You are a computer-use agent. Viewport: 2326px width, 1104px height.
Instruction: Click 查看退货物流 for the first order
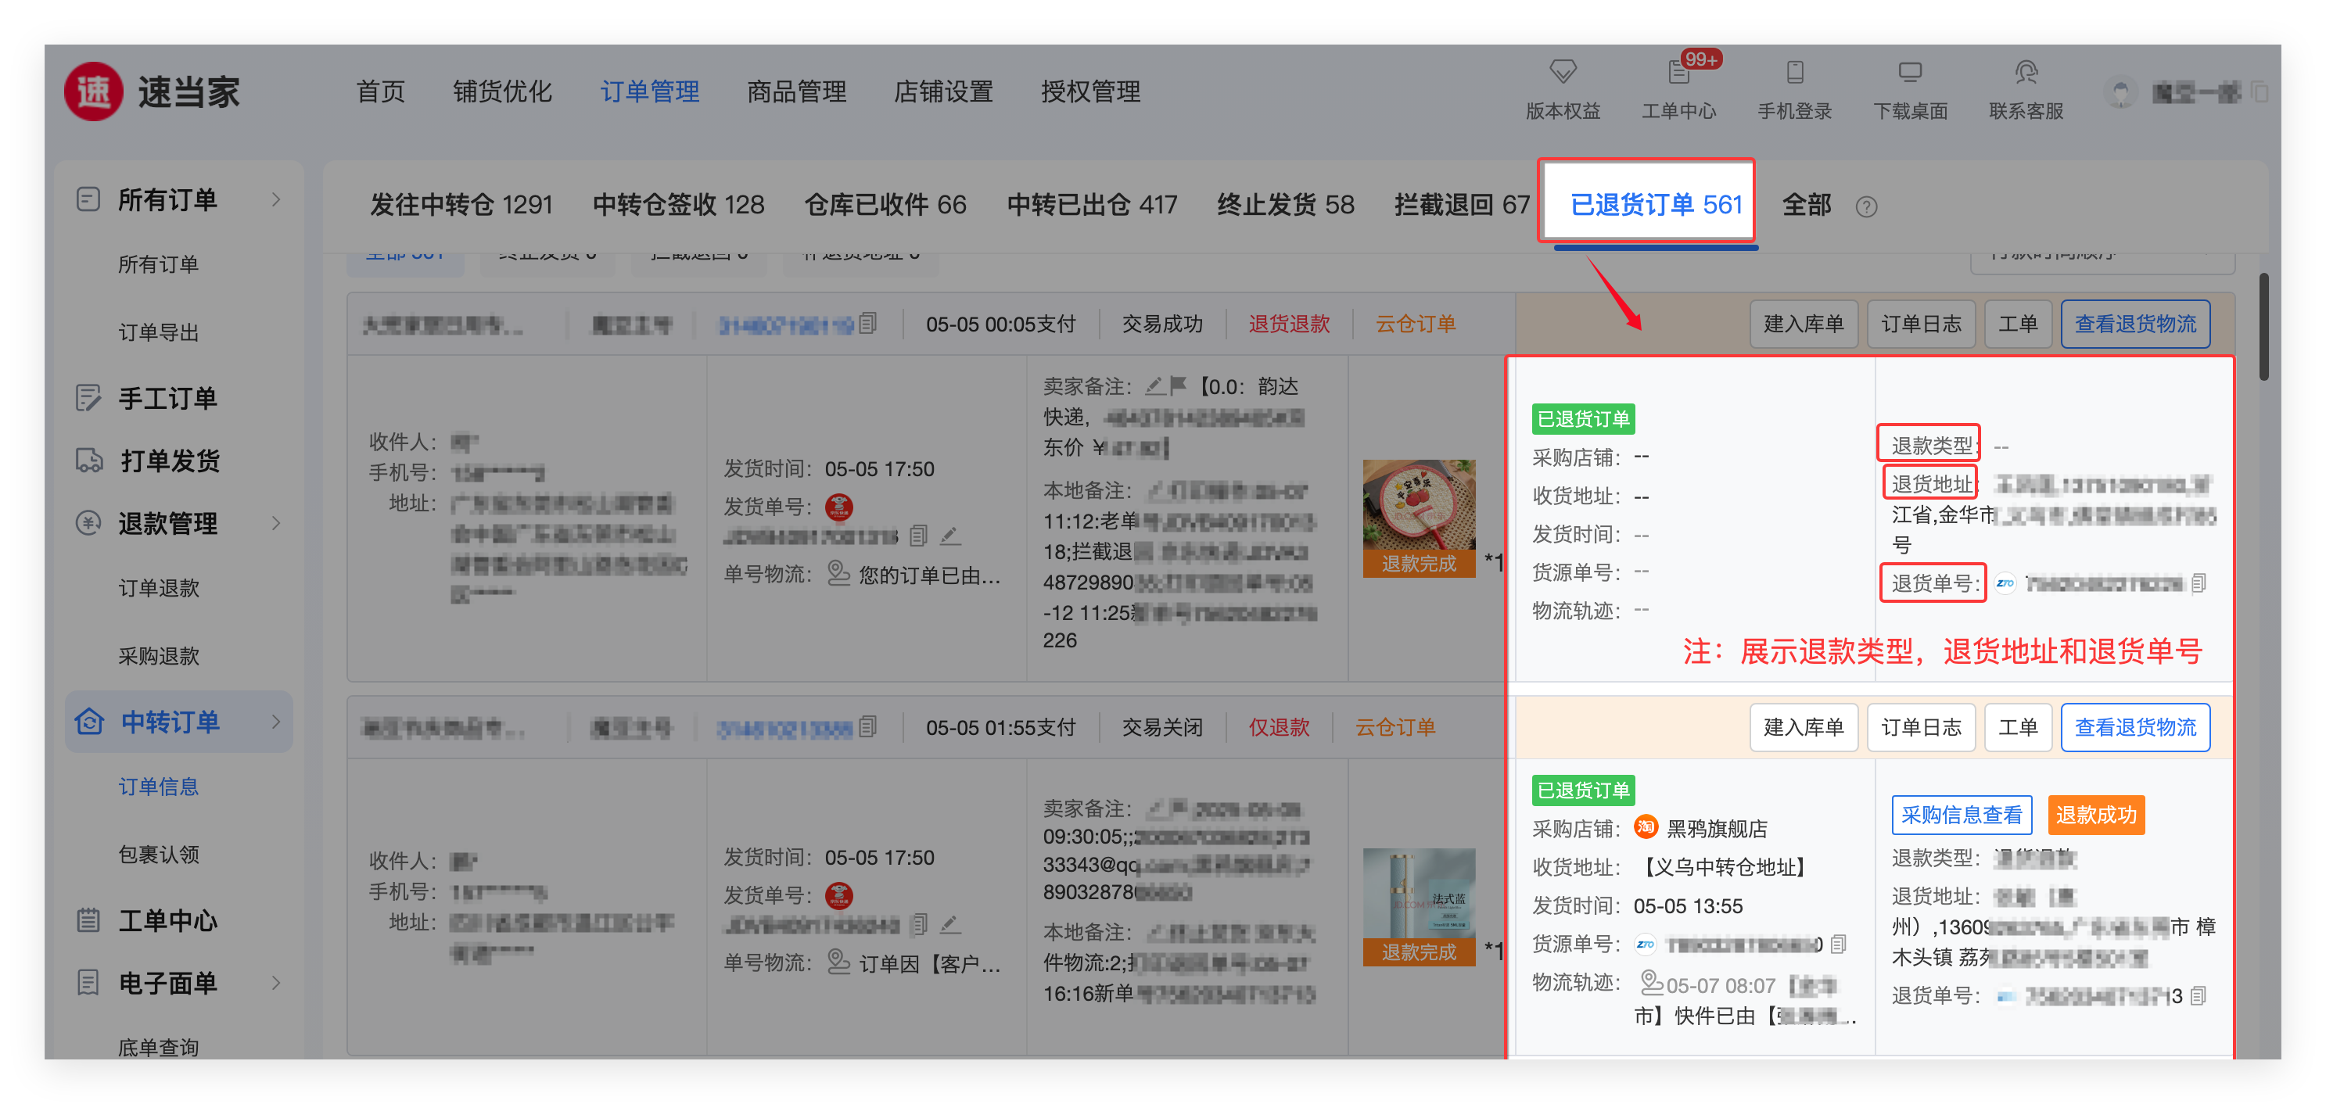tap(2134, 323)
